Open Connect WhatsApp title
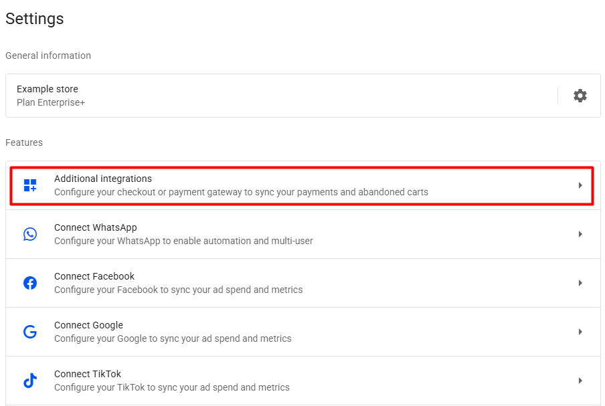The height and width of the screenshot is (406, 605). pos(95,227)
